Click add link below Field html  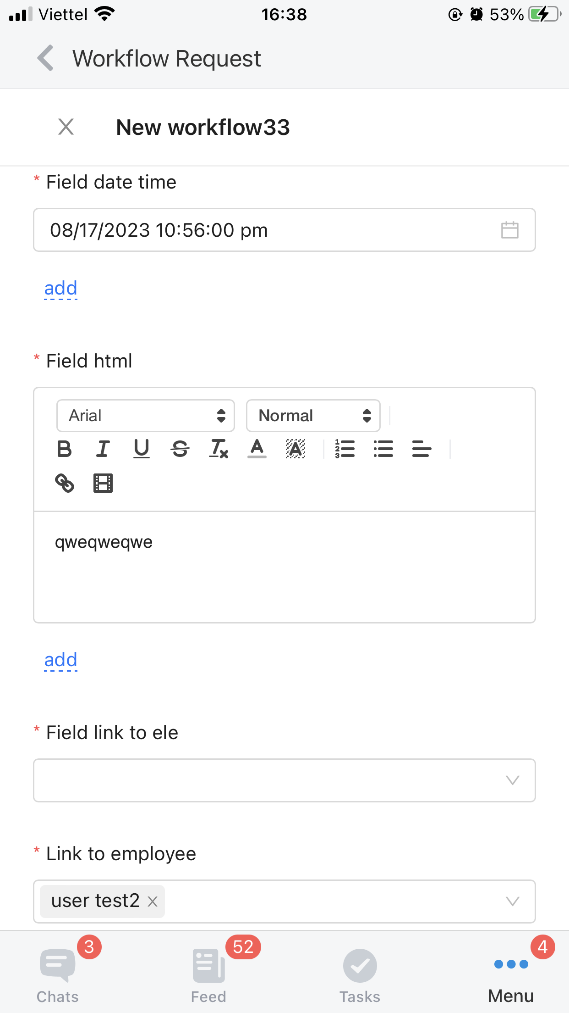[x=61, y=660]
